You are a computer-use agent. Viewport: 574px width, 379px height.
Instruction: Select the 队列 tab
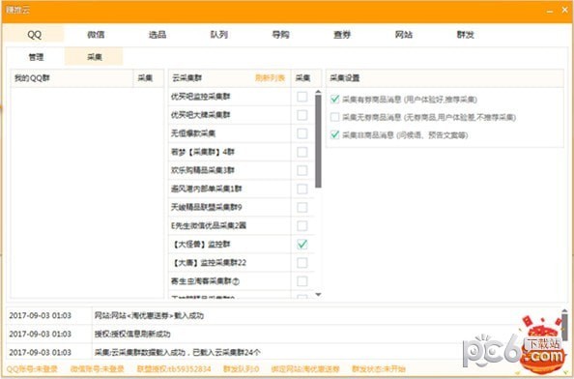click(219, 35)
